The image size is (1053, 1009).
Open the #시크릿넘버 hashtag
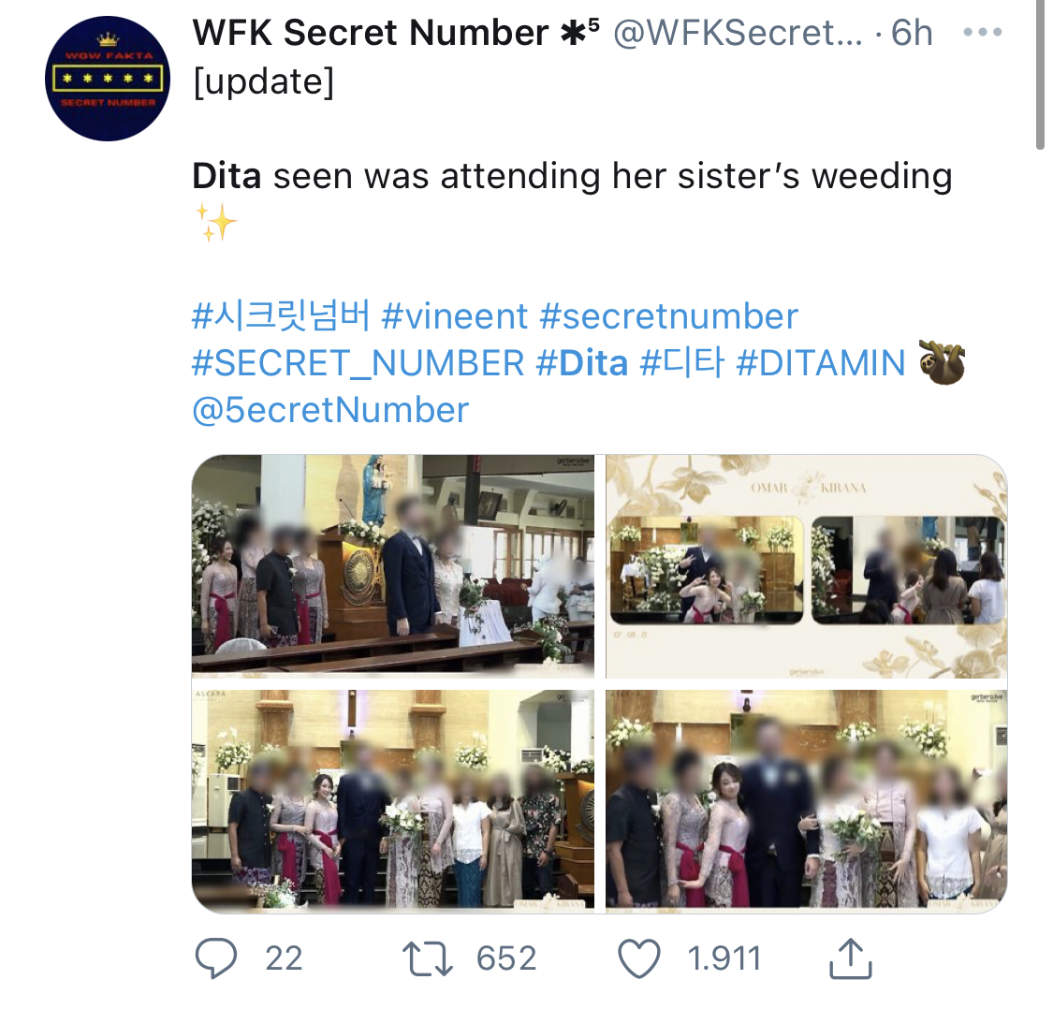point(281,315)
